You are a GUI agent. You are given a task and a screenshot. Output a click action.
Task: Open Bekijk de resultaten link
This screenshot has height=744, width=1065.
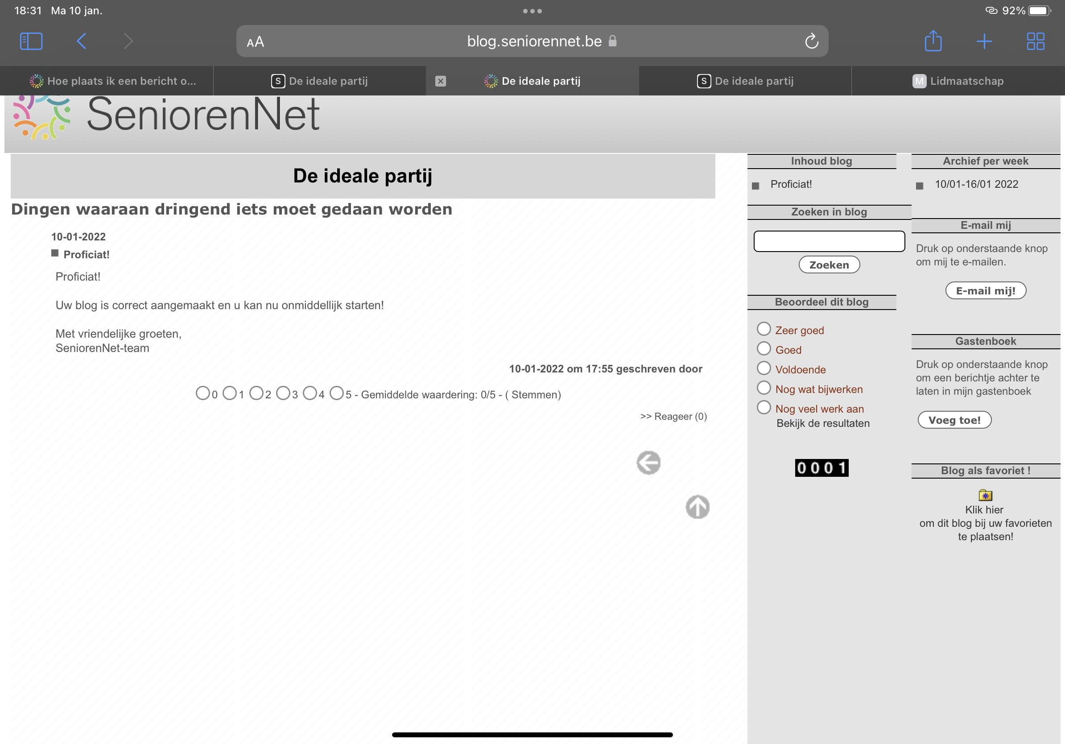click(x=823, y=422)
